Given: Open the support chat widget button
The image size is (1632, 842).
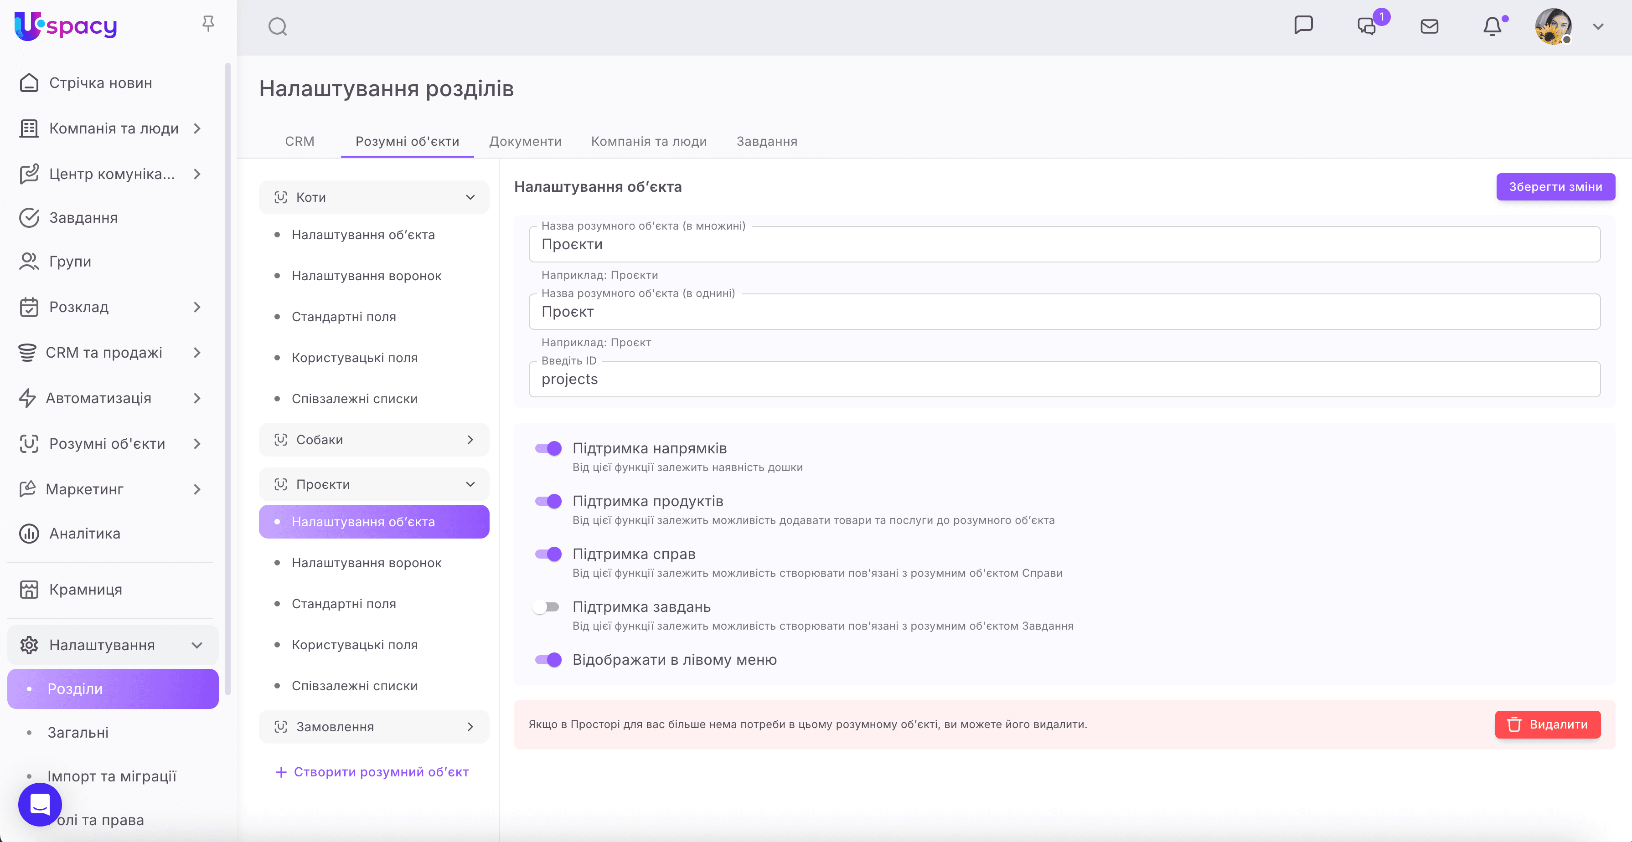Looking at the screenshot, I should 40,805.
